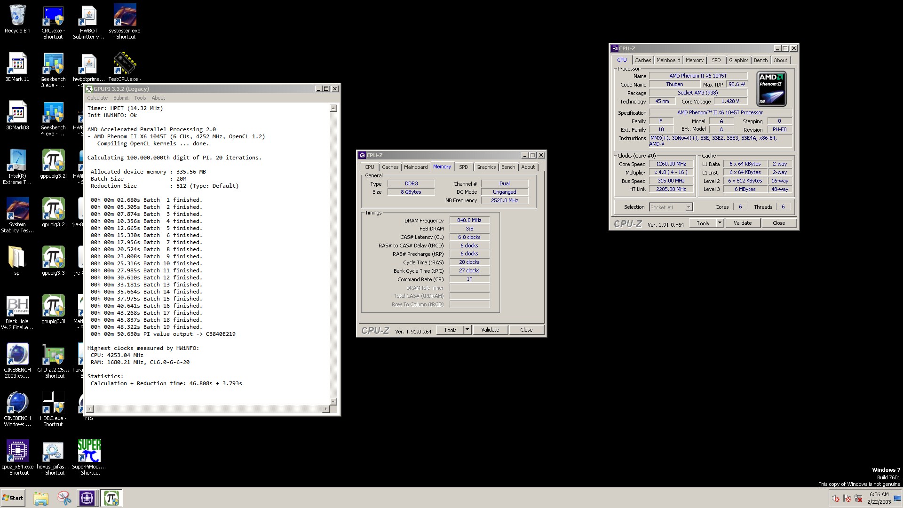Click Close button in Memory window
Screen dimensions: 903x508
[x=526, y=330]
